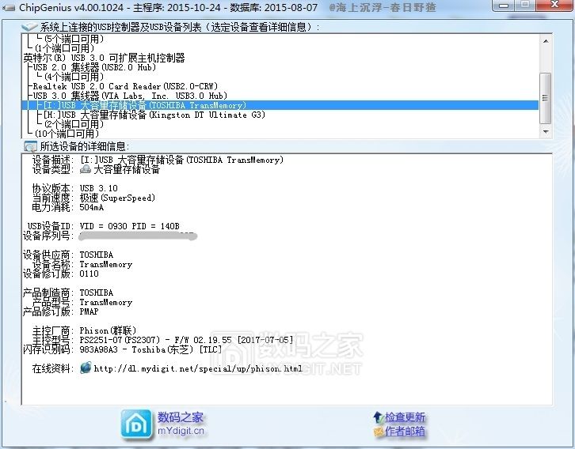Viewport: 575px width, 449px height.
Task: Minimize the ChipGenius window
Action: coord(505,5)
